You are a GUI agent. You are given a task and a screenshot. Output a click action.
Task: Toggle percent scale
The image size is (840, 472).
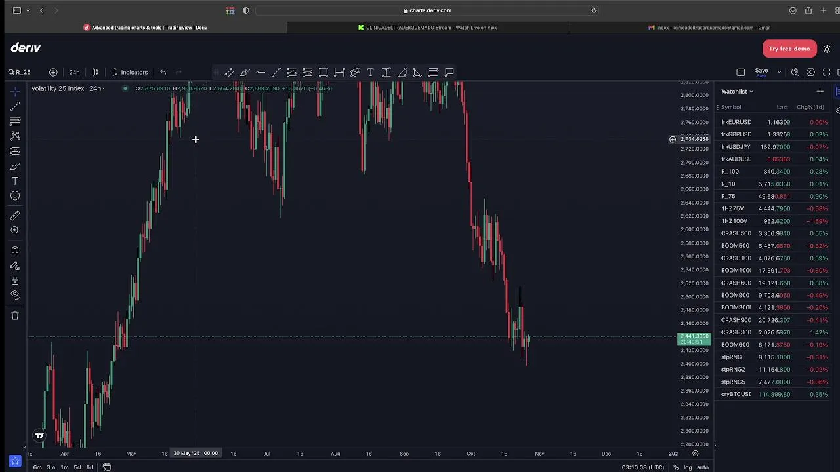click(676, 467)
